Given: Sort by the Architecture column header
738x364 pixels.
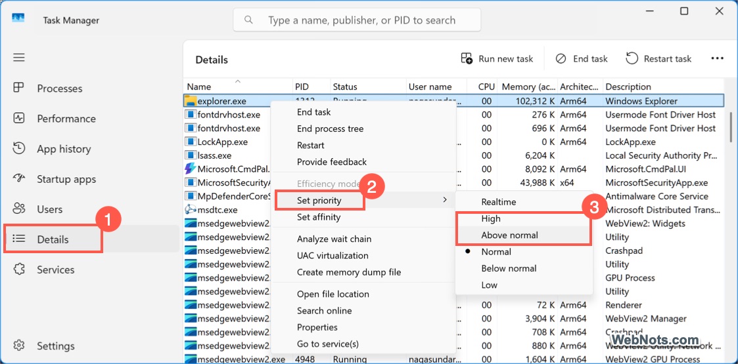Looking at the screenshot, I should pyautogui.click(x=580, y=87).
